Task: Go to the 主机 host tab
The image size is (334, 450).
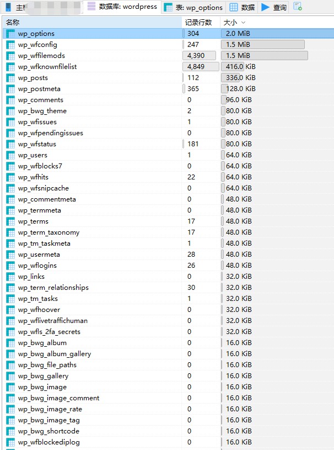Action: point(17,7)
